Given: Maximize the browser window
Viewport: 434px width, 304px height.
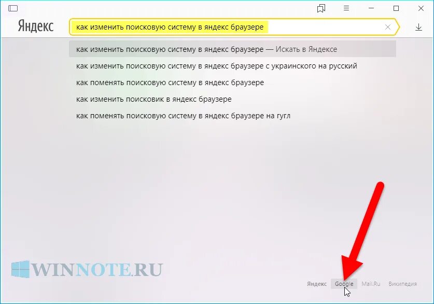Looking at the screenshot, I should pyautogui.click(x=396, y=8).
